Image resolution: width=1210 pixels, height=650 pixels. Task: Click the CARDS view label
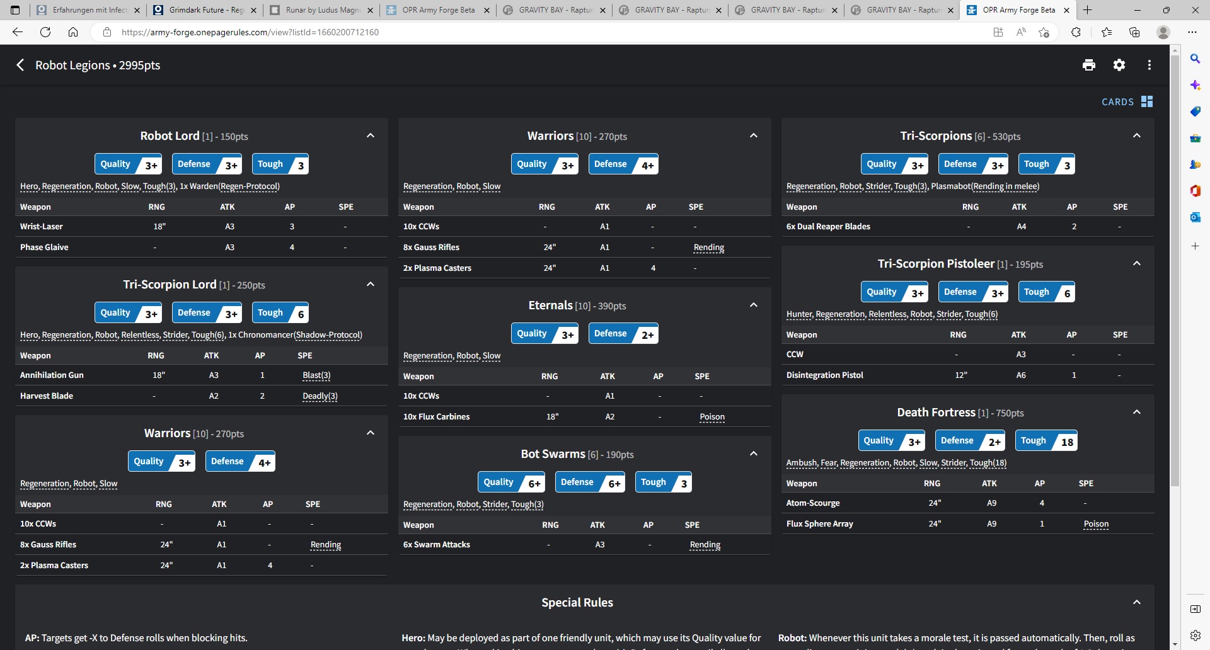click(x=1117, y=102)
